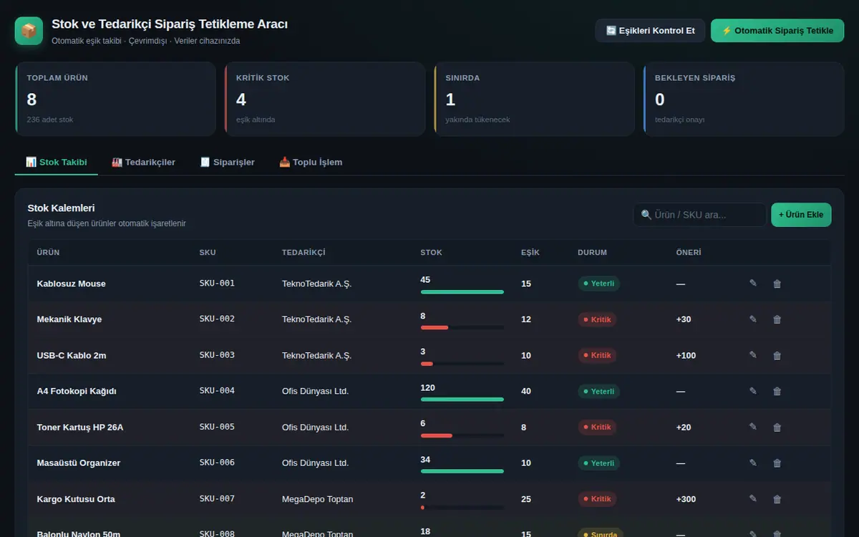
Task: Open the editor for Masaüstü Organizer
Action: click(753, 463)
